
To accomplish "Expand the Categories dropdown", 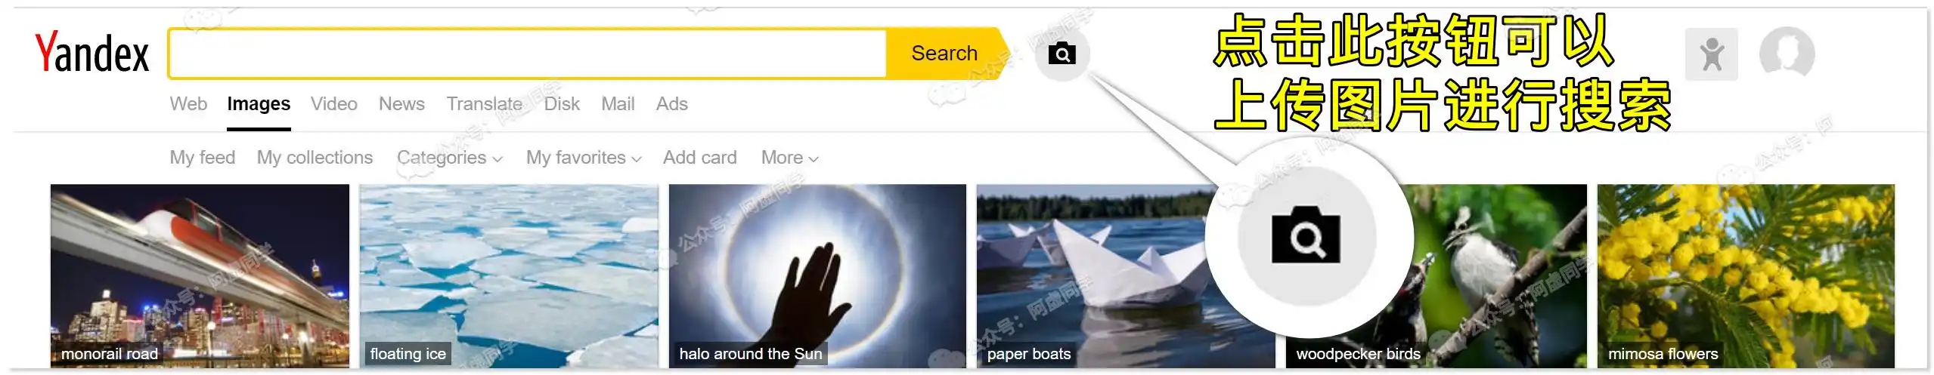I will click(449, 158).
